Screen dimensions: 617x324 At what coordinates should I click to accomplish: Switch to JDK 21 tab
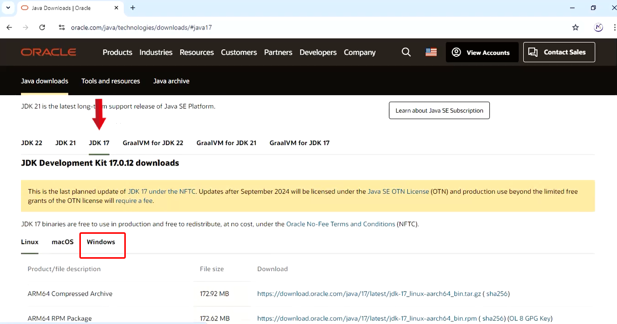65,143
